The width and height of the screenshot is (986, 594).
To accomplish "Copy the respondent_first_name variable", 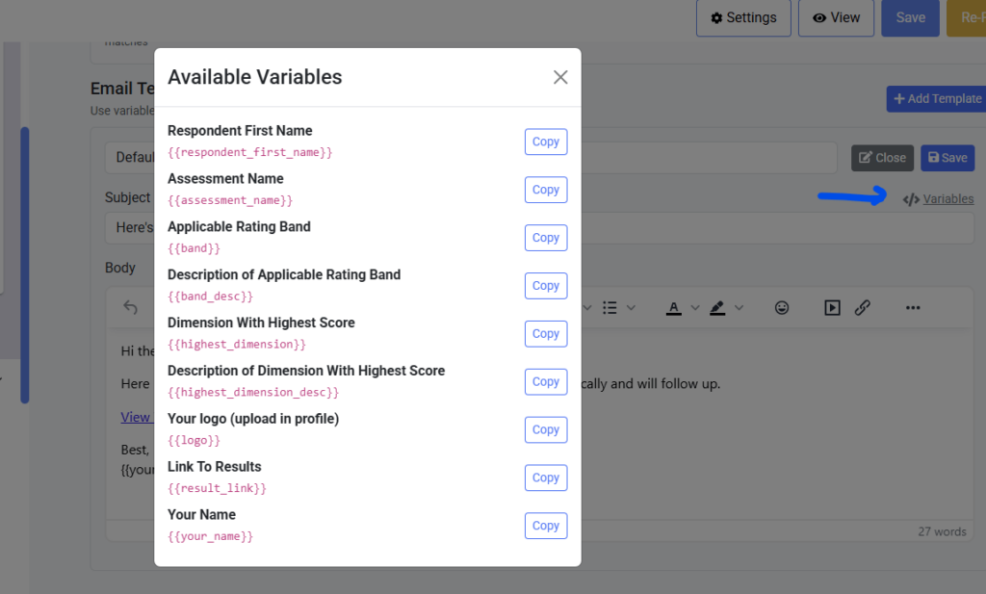I will click(x=545, y=142).
